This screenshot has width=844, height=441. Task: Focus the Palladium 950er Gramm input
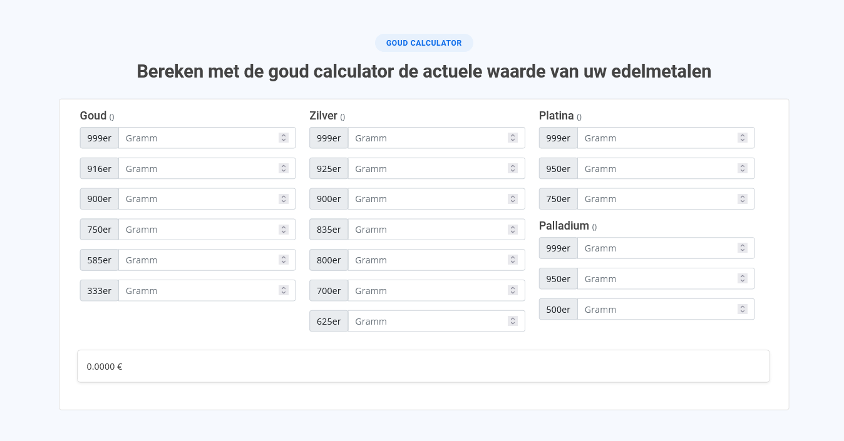pyautogui.click(x=657, y=279)
